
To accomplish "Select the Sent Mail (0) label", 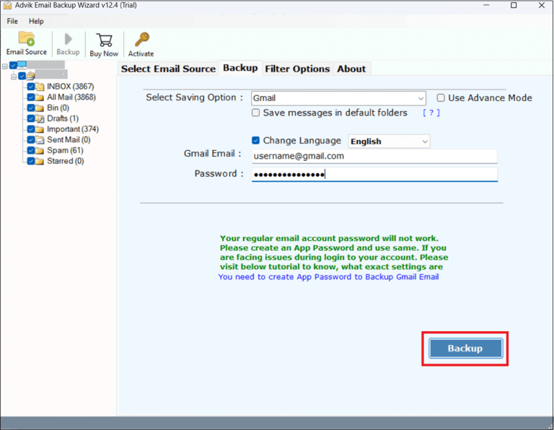I will [69, 139].
